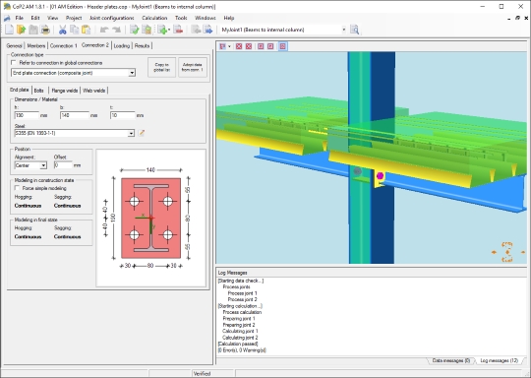Expand the MyJoint1 joint selector dropdown
The image size is (531, 378).
(344, 30)
